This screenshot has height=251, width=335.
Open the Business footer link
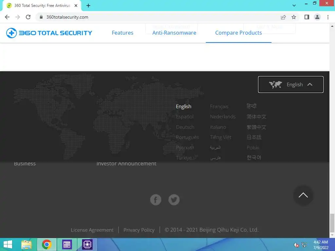[x=25, y=164]
